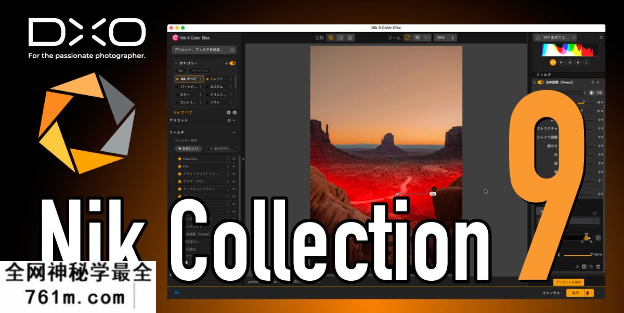Remove the 全体調整 Viveza filter with its X

tap(598, 82)
